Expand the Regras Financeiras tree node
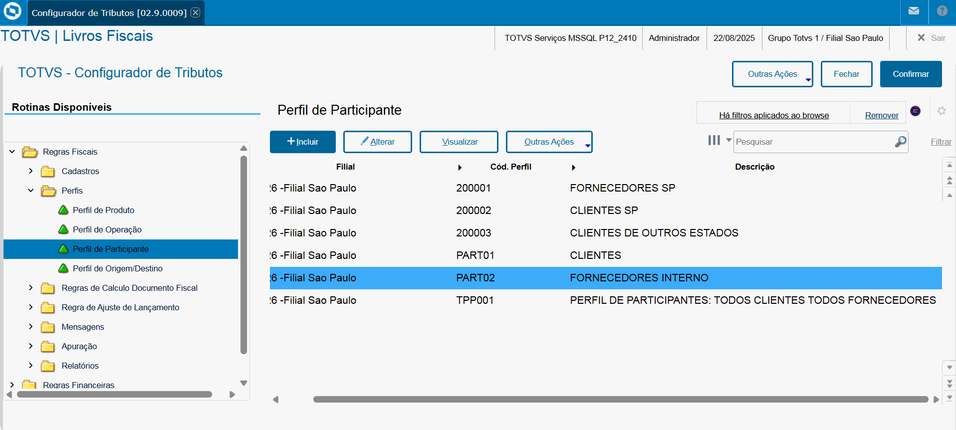This screenshot has width=956, height=430. 12,385
